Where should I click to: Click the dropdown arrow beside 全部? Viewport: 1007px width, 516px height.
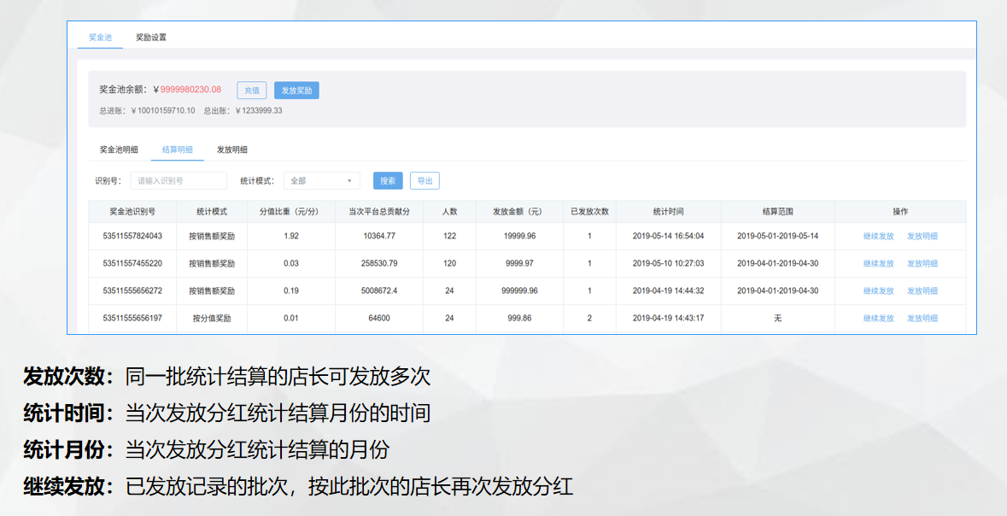coord(349,181)
